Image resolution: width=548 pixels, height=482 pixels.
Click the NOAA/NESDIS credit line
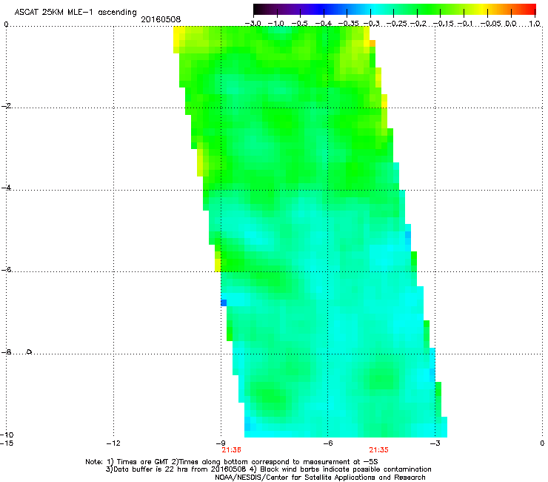[320, 478]
